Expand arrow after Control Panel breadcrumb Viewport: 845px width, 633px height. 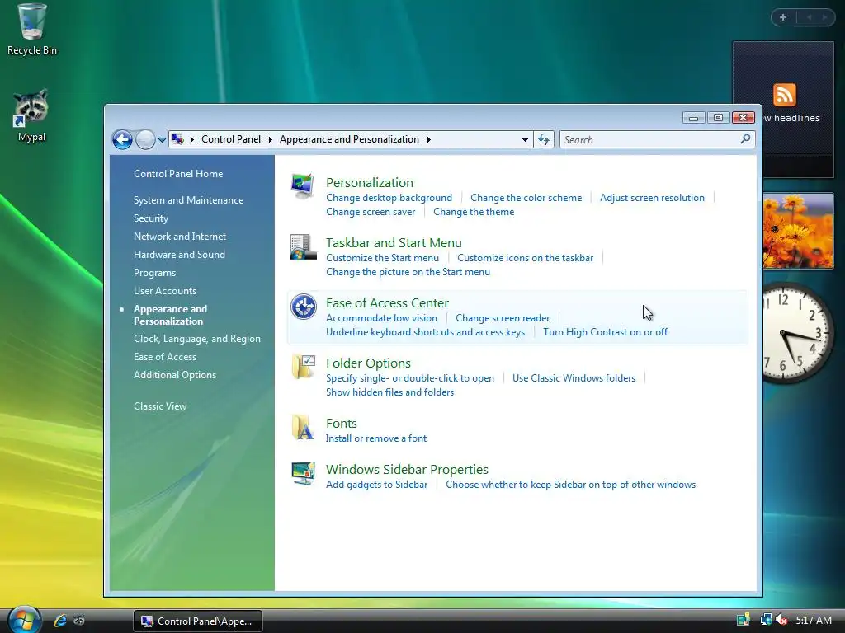click(270, 139)
